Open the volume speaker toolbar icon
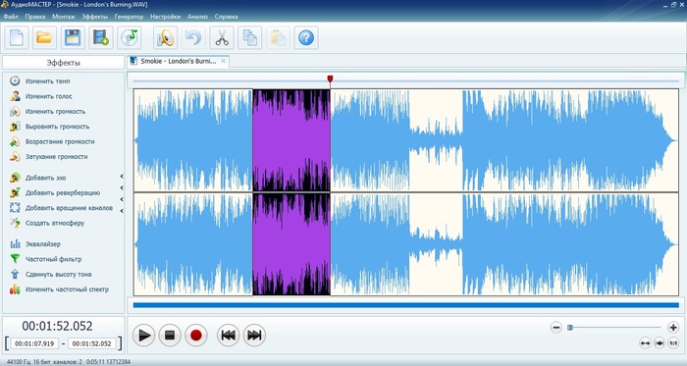This screenshot has width=687, height=366. click(x=165, y=37)
